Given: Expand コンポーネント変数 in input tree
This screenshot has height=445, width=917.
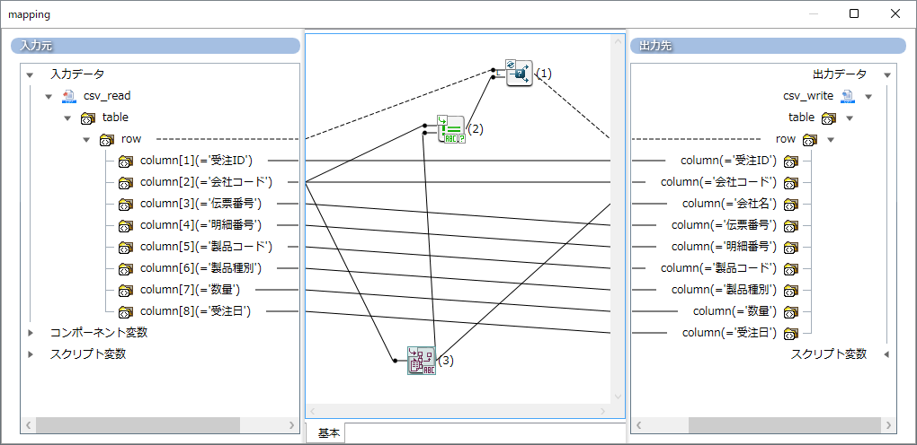Looking at the screenshot, I should (x=31, y=333).
